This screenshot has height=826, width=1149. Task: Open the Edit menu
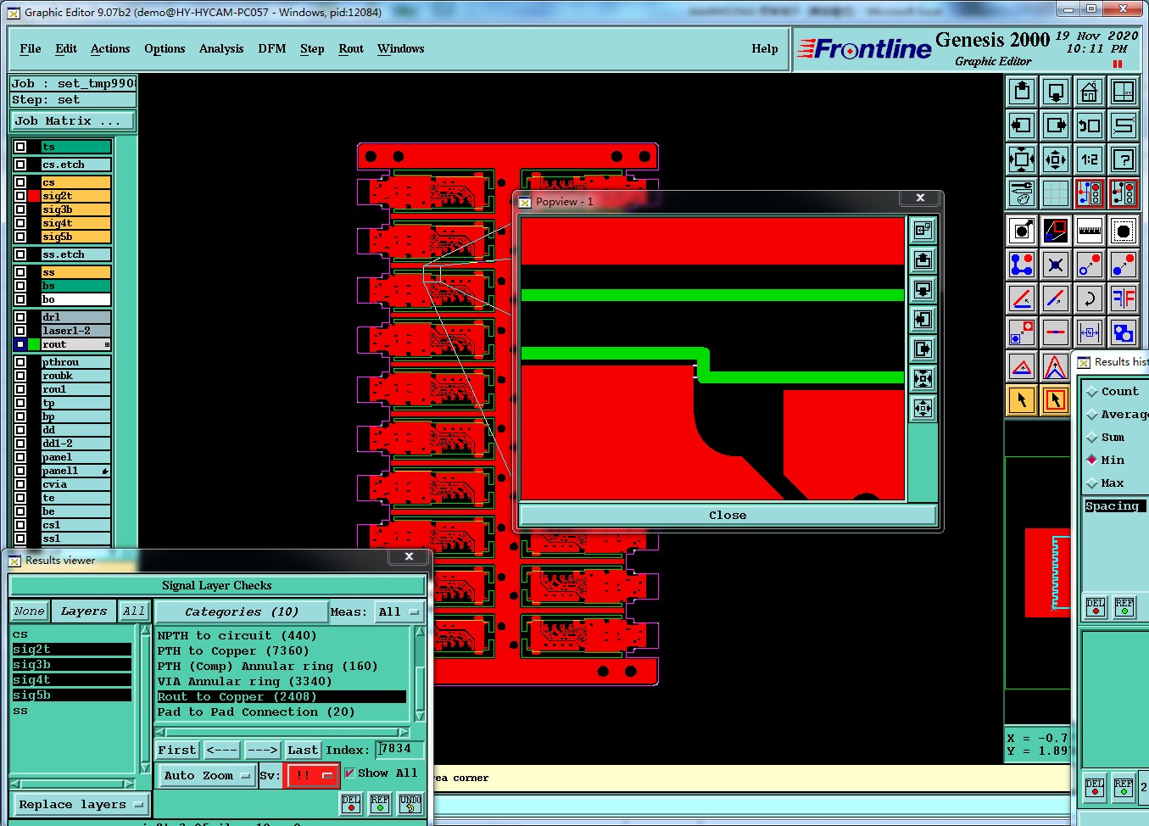[66, 48]
